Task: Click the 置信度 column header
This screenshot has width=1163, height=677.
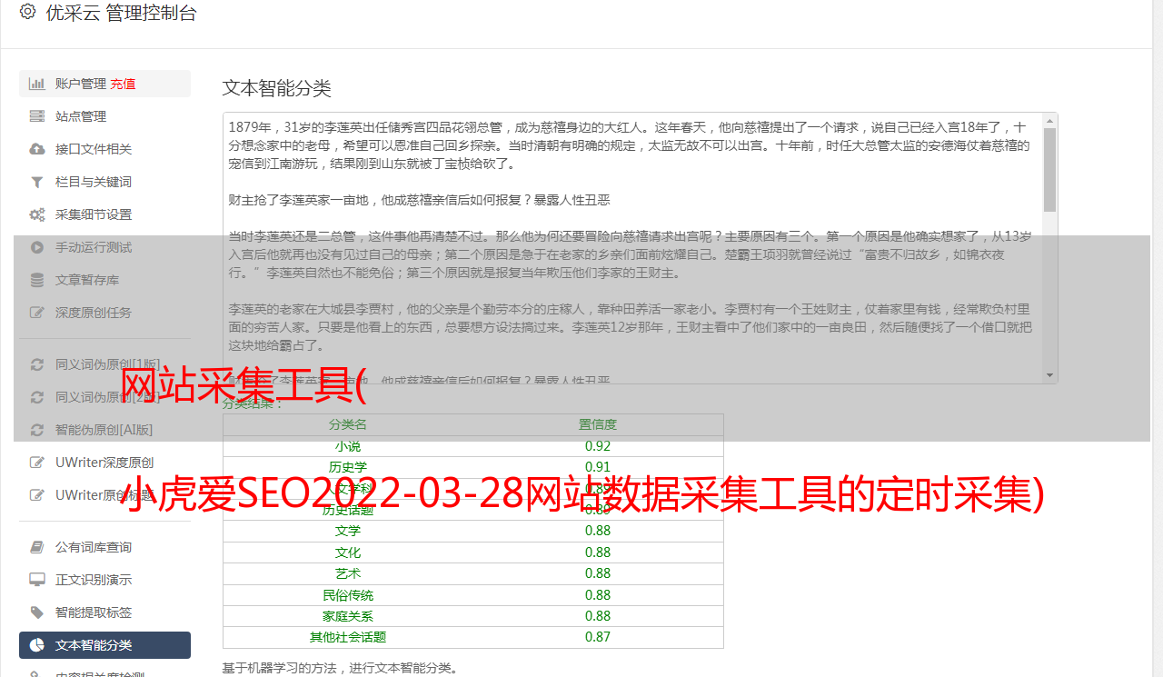Action: point(598,424)
